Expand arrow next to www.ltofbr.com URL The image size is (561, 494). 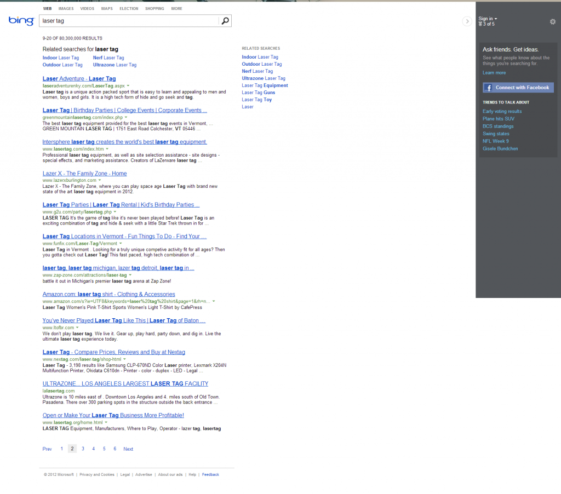click(77, 328)
